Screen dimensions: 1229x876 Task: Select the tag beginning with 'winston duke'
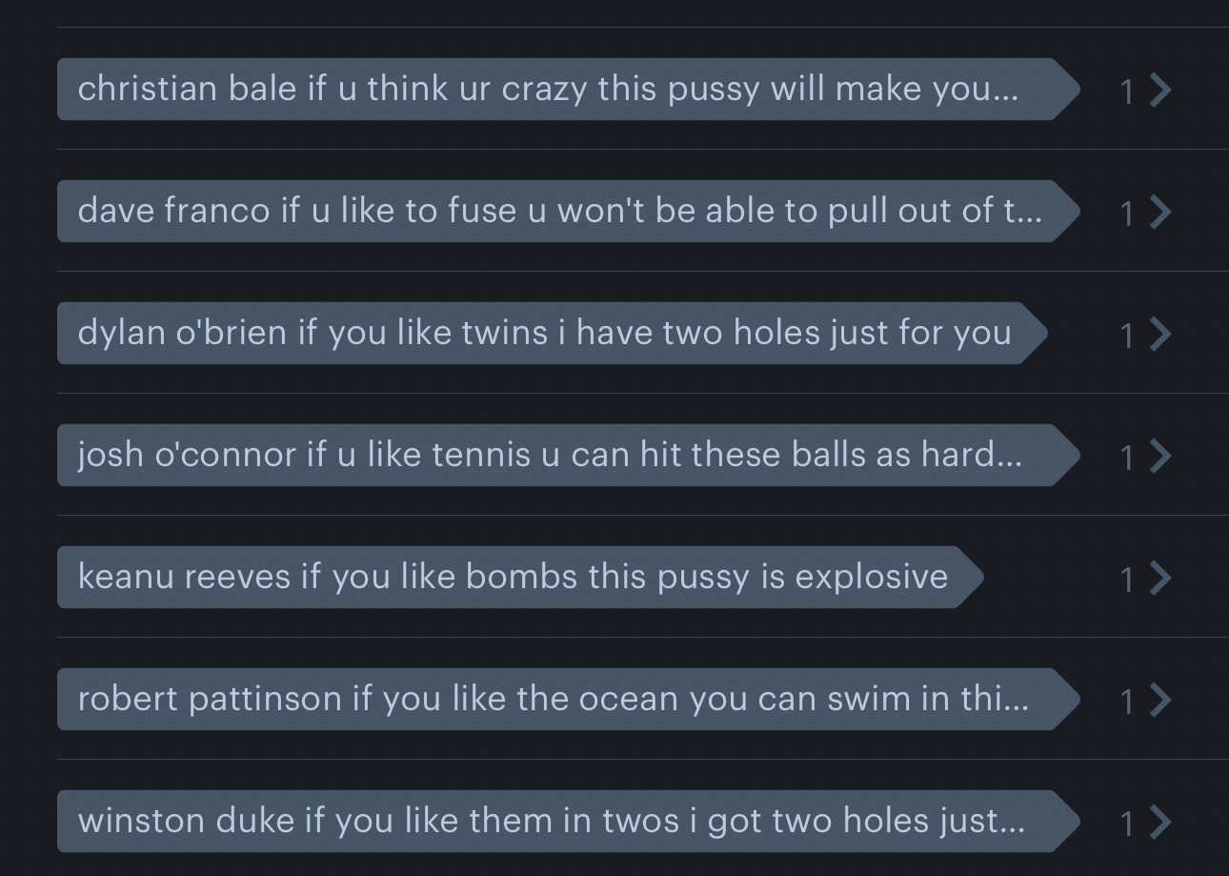569,822
